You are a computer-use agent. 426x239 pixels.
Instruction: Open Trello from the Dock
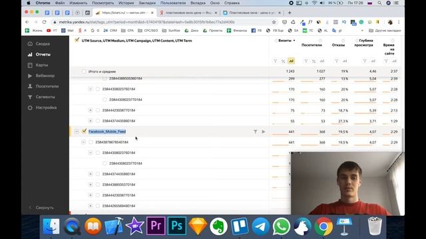tap(240, 226)
